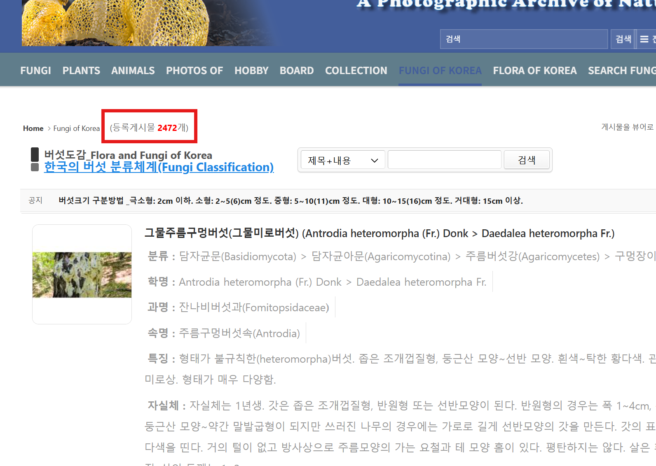
Task: Click the top header 검색 button
Action: (623, 39)
